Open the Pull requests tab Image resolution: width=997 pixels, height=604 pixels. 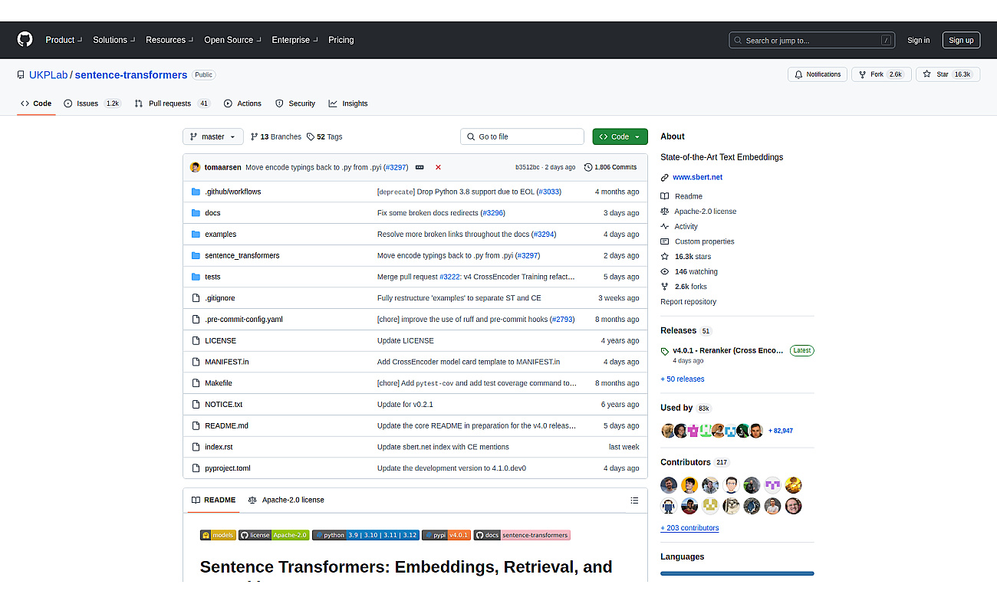[173, 103]
